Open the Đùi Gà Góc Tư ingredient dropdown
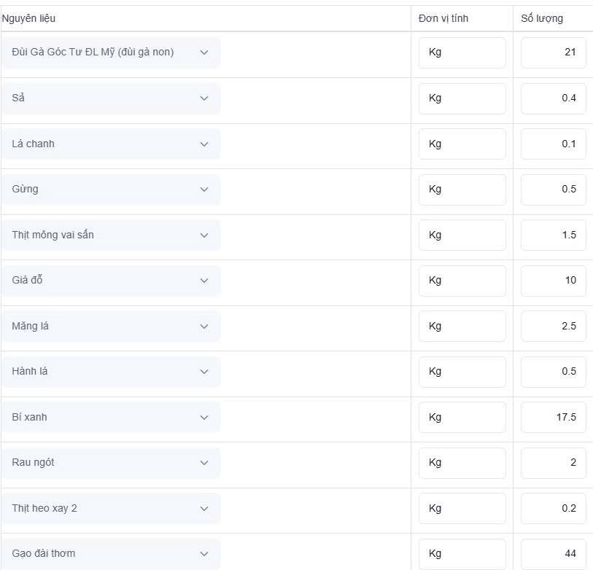The image size is (593, 570). tap(110, 52)
